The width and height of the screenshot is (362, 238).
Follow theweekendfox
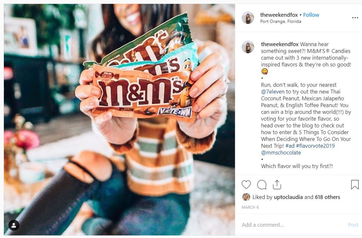(x=311, y=15)
